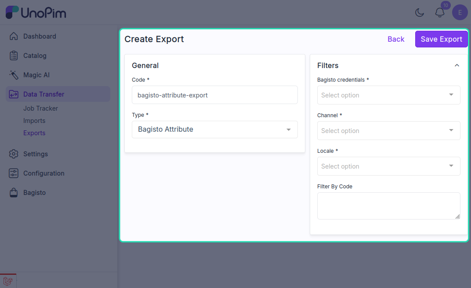Open Bagisto credentials dropdown
The width and height of the screenshot is (471, 288).
(x=389, y=95)
